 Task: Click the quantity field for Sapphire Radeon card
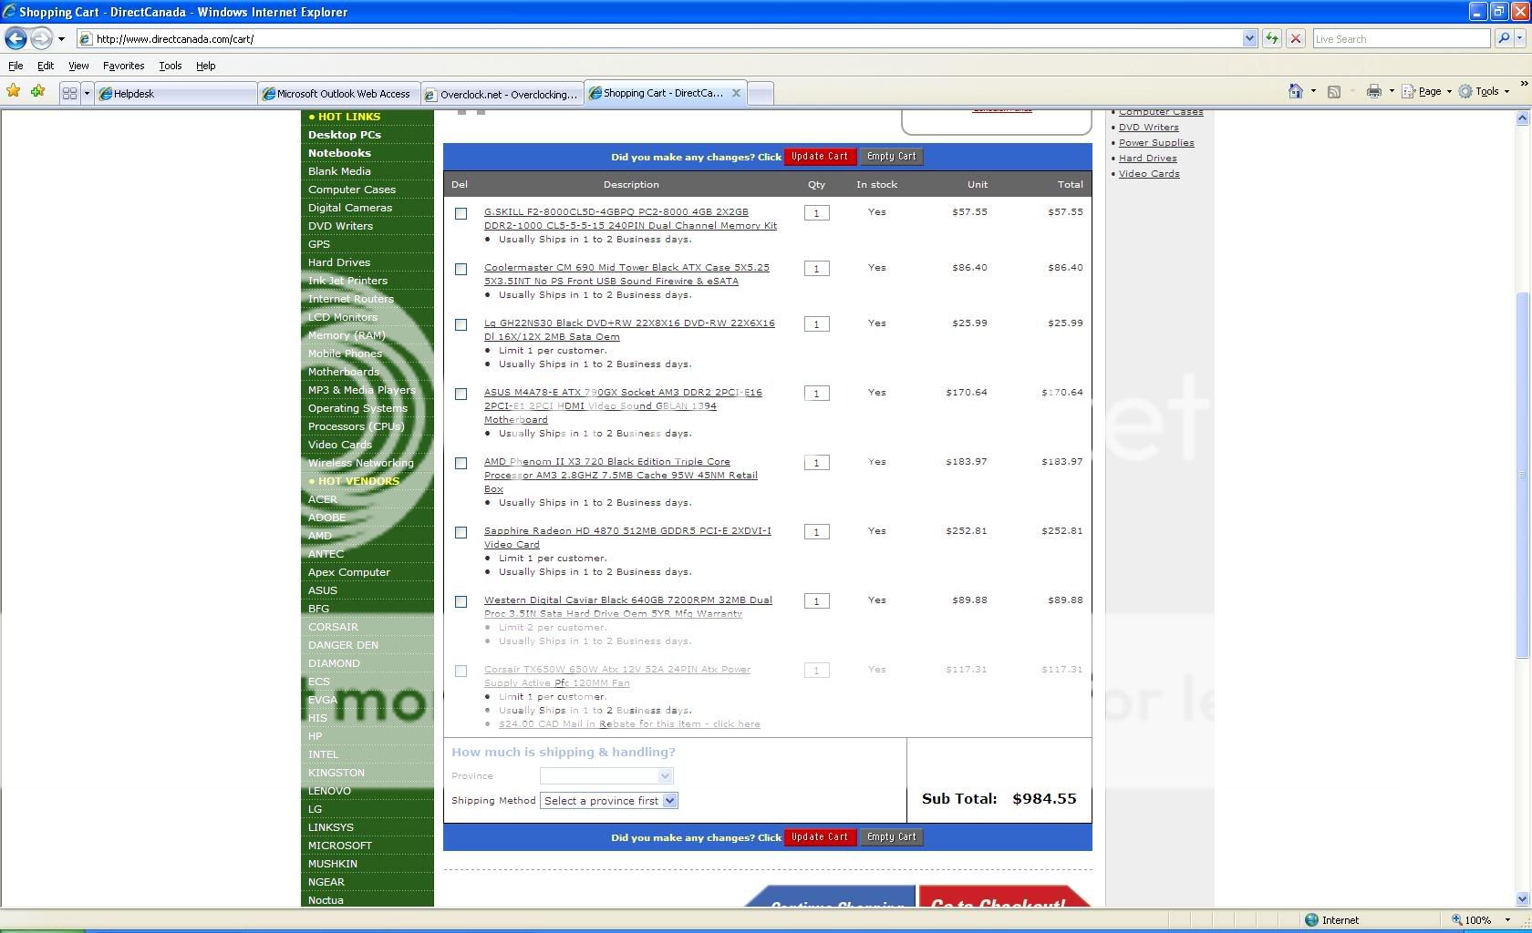[x=816, y=532]
